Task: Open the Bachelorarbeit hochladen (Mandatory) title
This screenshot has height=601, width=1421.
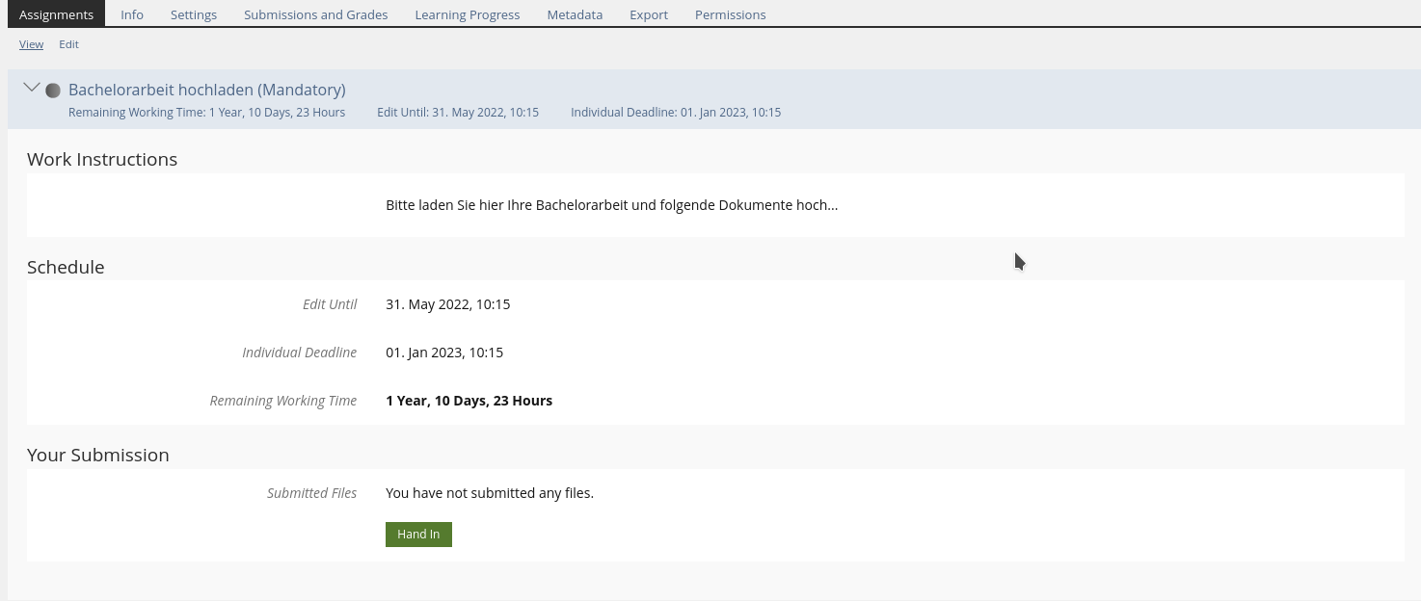Action: point(206,90)
